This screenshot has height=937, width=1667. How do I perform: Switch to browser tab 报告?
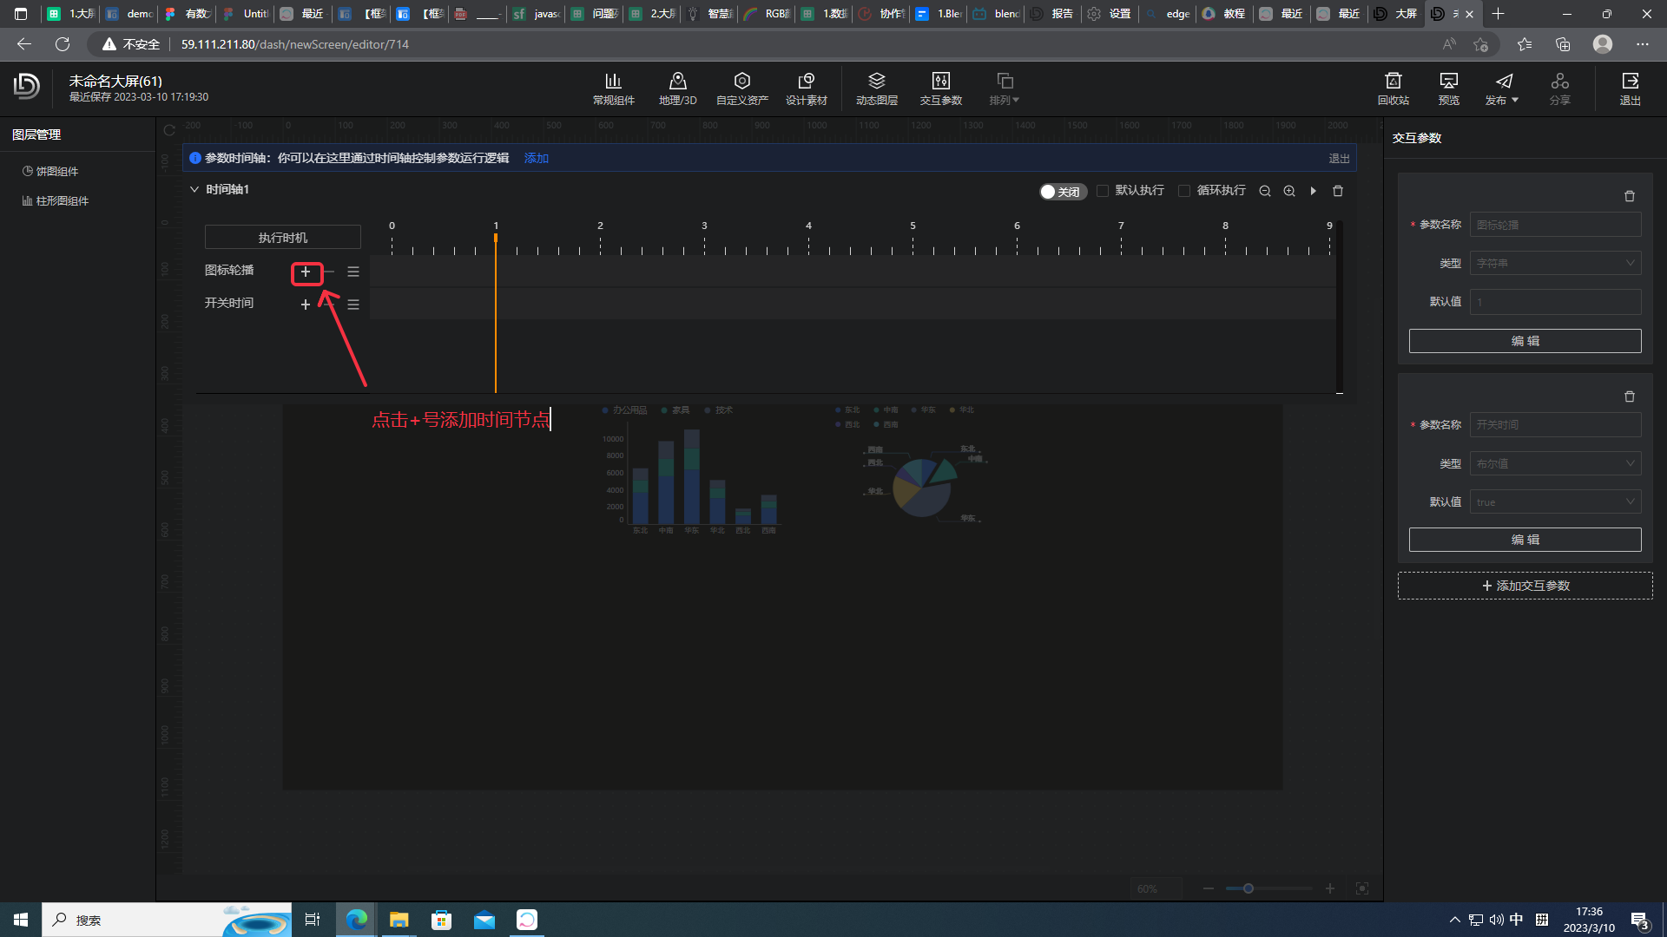[x=1052, y=14]
